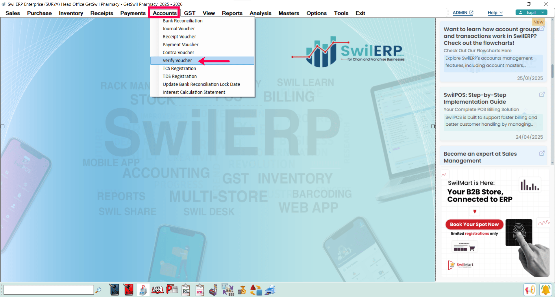Click the notification bell icon

pos(546,290)
